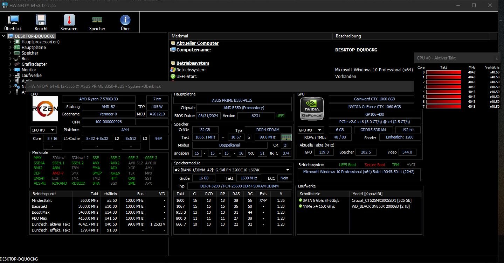Click the Computername value DESKTOP-DQUOCKG
Screen dimensions: 504x263
(x=356, y=50)
